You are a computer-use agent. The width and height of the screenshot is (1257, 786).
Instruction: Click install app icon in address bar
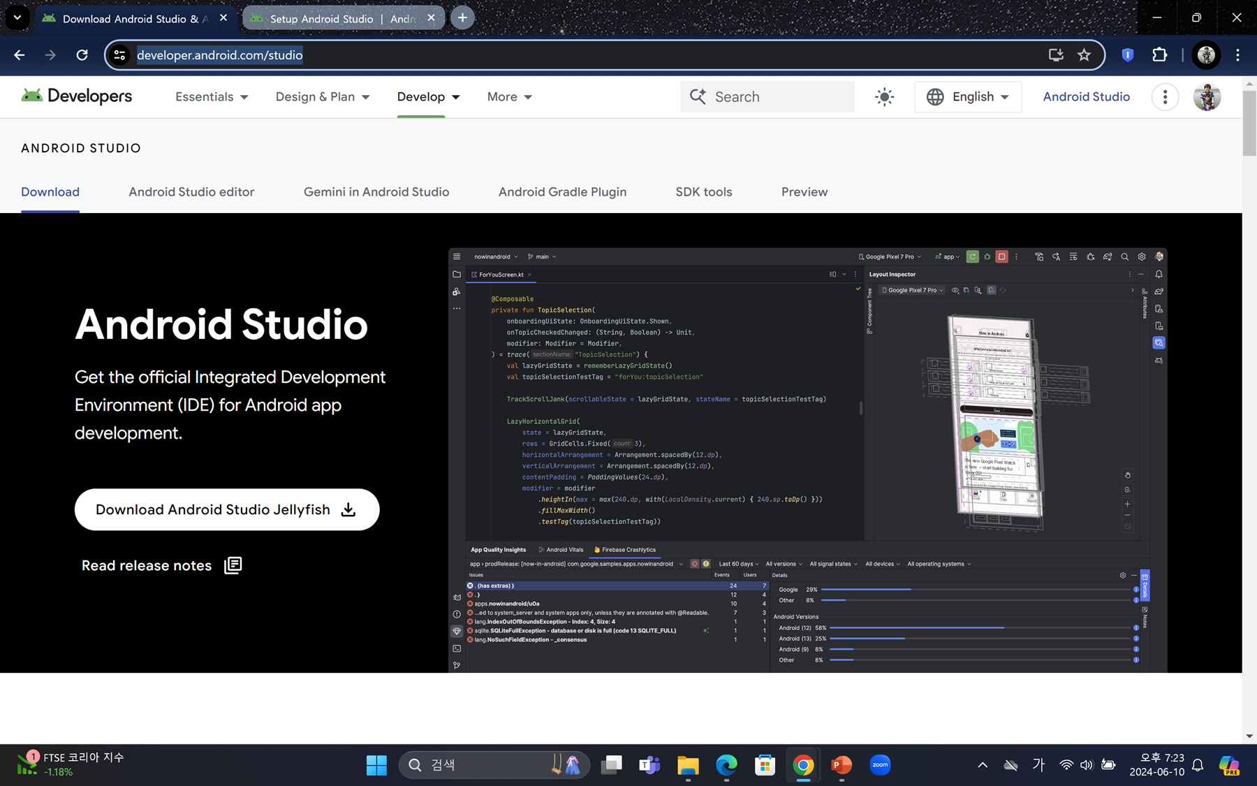1056,55
